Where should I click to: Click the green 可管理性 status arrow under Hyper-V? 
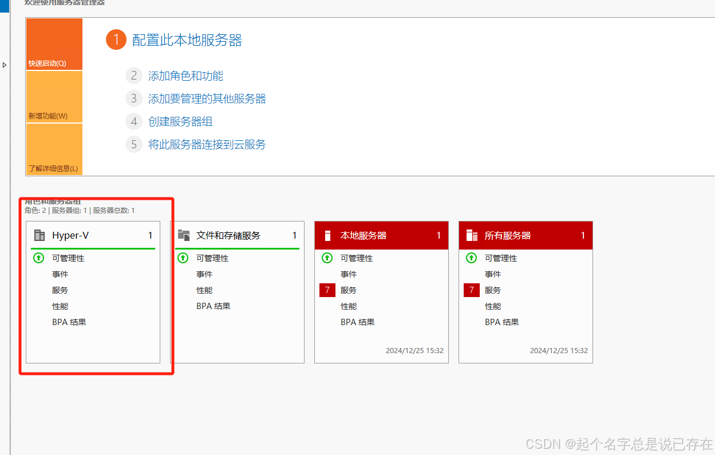pos(38,258)
